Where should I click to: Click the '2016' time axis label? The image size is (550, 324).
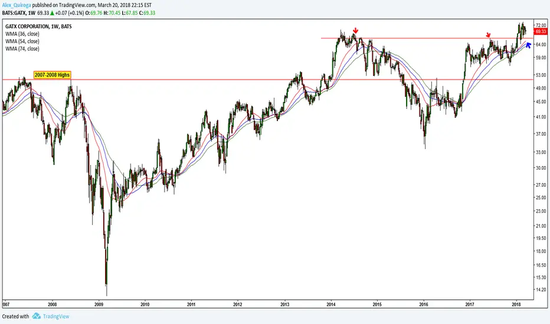tap(424, 305)
